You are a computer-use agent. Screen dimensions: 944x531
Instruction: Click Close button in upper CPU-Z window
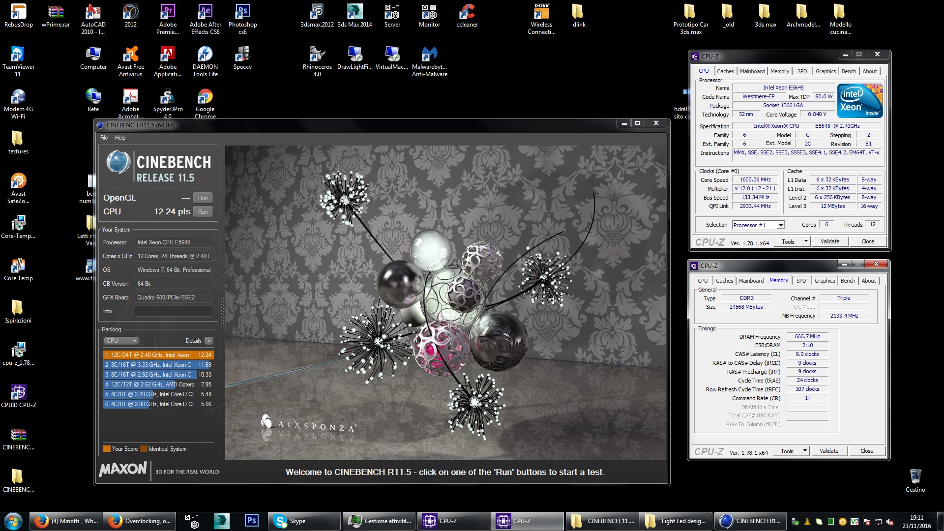click(x=868, y=241)
